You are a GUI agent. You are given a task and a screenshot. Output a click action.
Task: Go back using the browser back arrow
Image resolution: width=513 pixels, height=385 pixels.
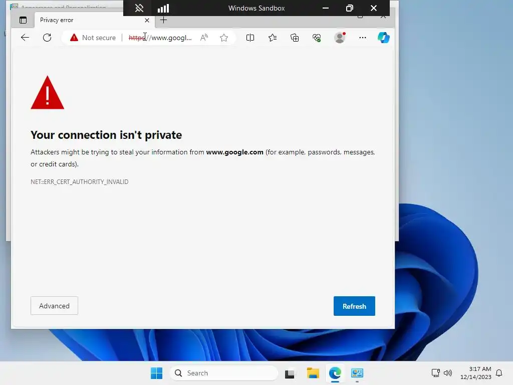pyautogui.click(x=25, y=38)
